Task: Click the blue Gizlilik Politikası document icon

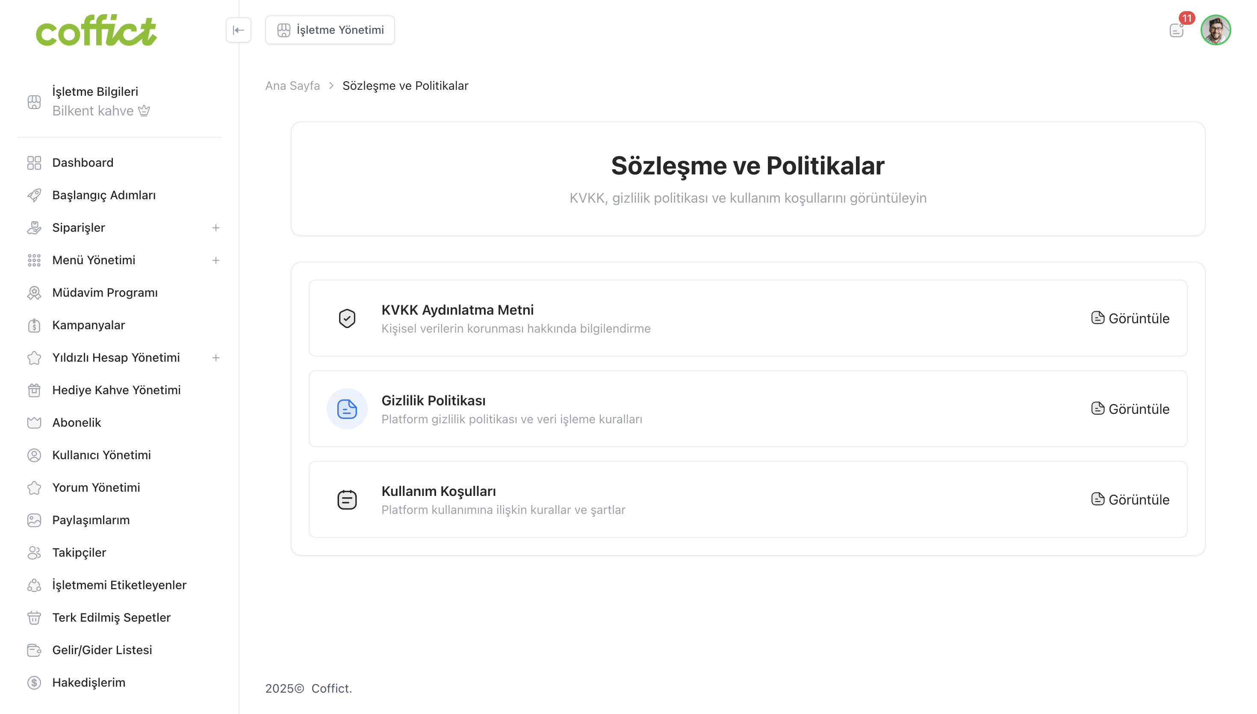Action: (347, 409)
